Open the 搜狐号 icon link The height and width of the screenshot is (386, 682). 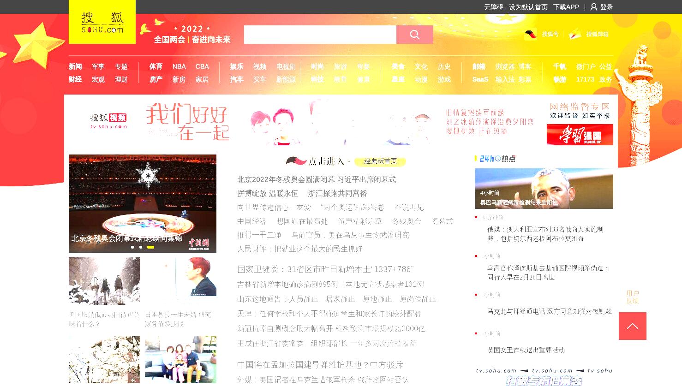click(531, 34)
